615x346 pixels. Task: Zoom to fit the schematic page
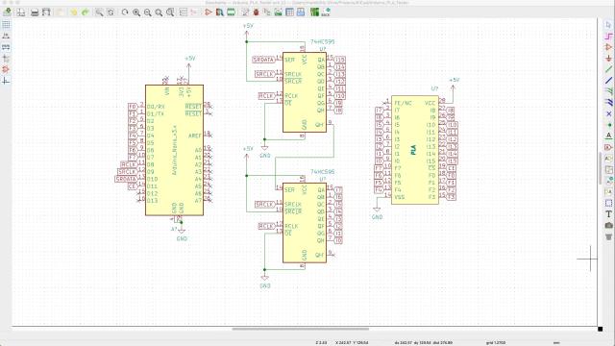click(159, 12)
